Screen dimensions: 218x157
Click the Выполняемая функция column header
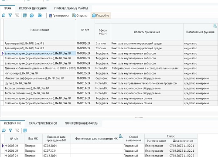point(200,32)
